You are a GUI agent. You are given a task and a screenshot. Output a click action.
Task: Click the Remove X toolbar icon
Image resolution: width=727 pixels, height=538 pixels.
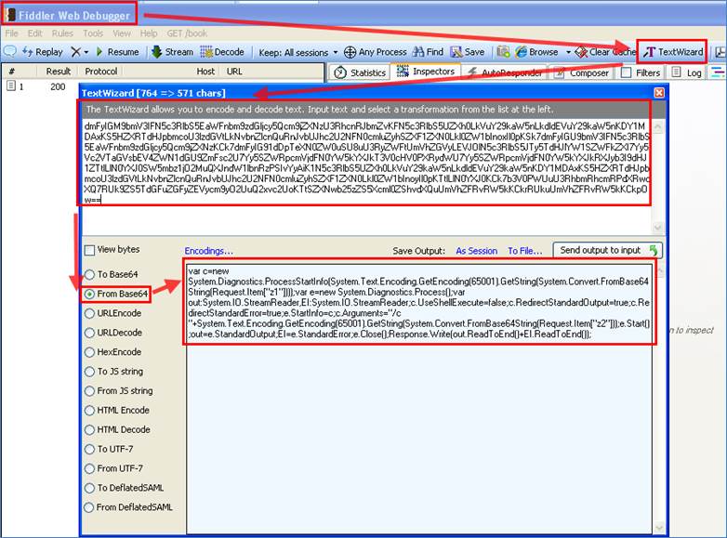pyautogui.click(x=75, y=52)
